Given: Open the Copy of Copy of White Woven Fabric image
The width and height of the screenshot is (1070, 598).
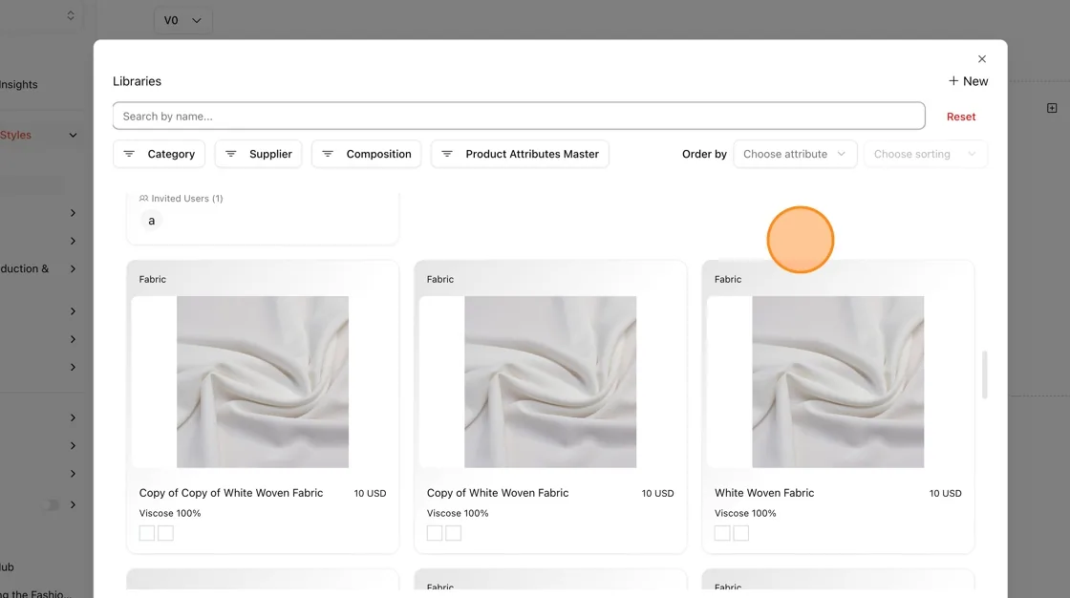Looking at the screenshot, I should point(263,381).
